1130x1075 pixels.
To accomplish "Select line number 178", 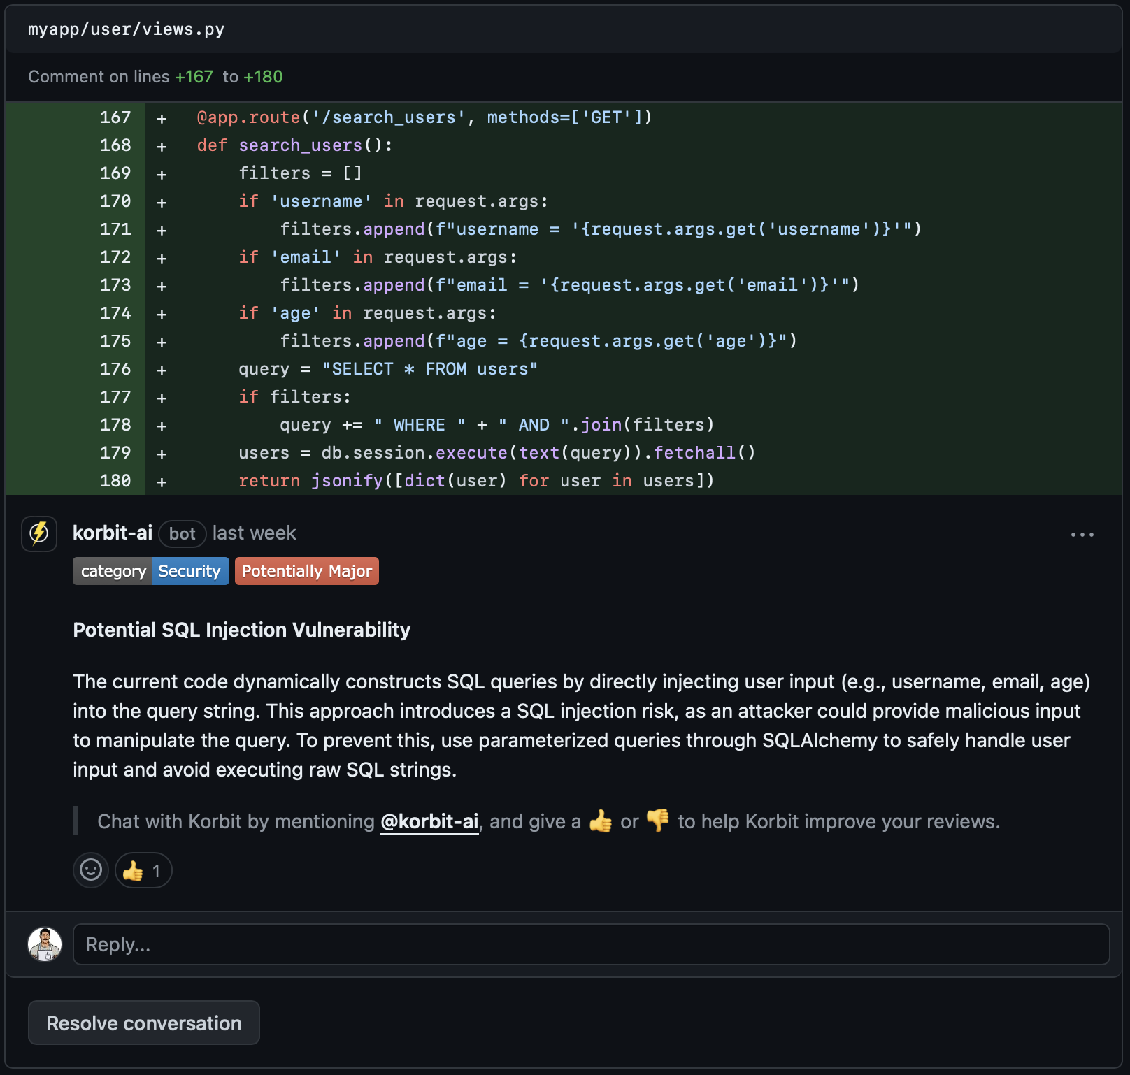I will 115,425.
